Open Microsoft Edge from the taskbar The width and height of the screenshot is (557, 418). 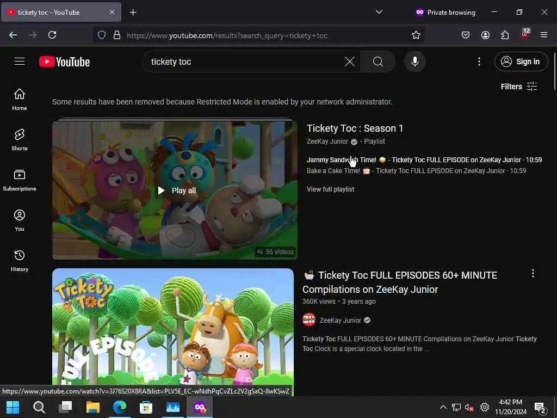119,407
